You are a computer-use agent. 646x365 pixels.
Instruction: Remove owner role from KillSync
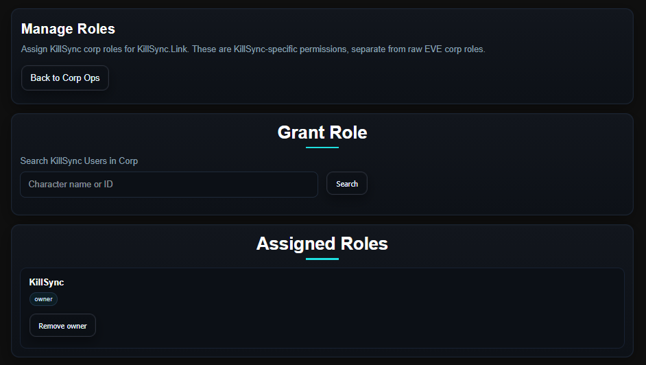(62, 326)
